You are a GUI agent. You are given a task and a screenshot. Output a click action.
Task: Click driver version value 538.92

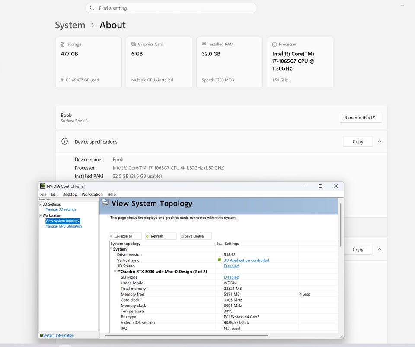[x=230, y=254]
